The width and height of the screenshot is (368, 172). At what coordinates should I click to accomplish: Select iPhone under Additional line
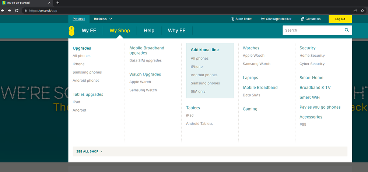click(197, 67)
